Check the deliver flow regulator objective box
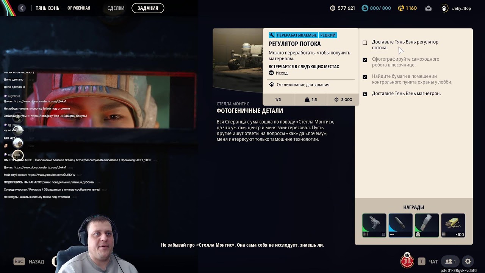This screenshot has width=485, height=273. point(365,43)
